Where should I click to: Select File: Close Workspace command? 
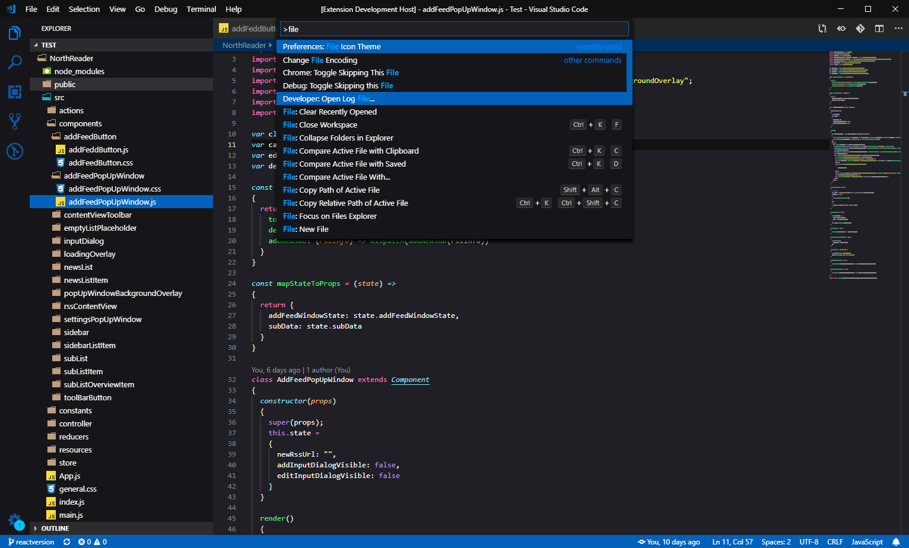(x=454, y=125)
